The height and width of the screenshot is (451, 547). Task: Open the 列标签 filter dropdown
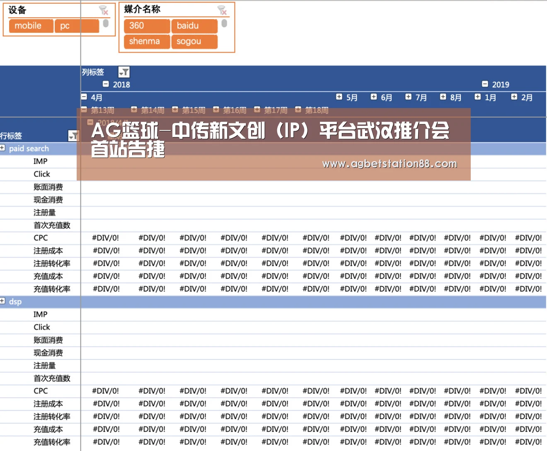124,72
